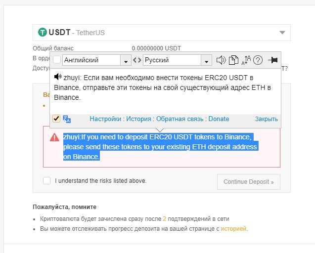Click Закрыть to close translator popup
This screenshot has width=315, height=253.
pos(267,119)
